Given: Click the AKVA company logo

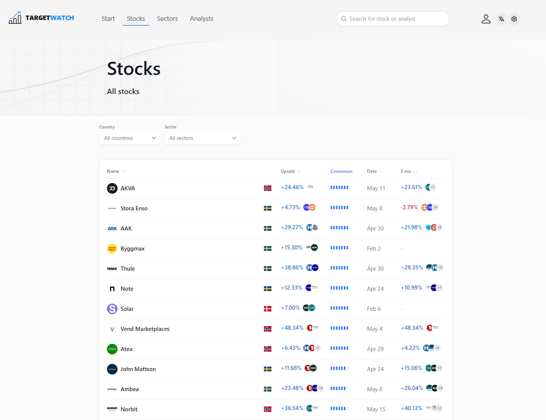Looking at the screenshot, I should (x=112, y=188).
